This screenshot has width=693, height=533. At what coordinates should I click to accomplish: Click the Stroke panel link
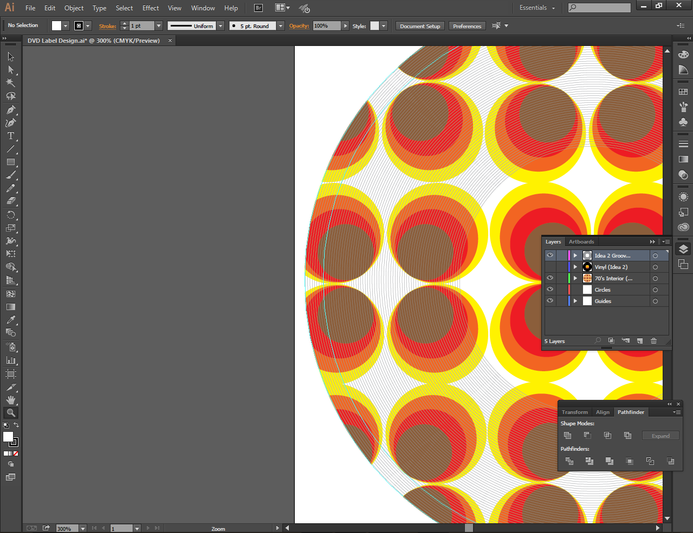(x=107, y=26)
